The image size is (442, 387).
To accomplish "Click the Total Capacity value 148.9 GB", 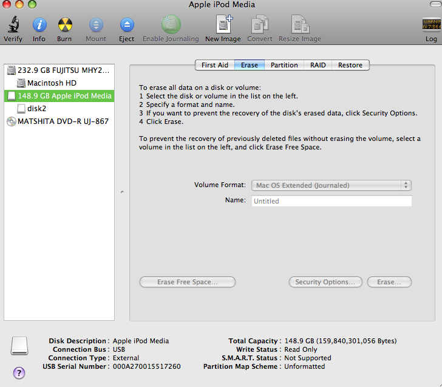I will pyautogui.click(x=341, y=341).
